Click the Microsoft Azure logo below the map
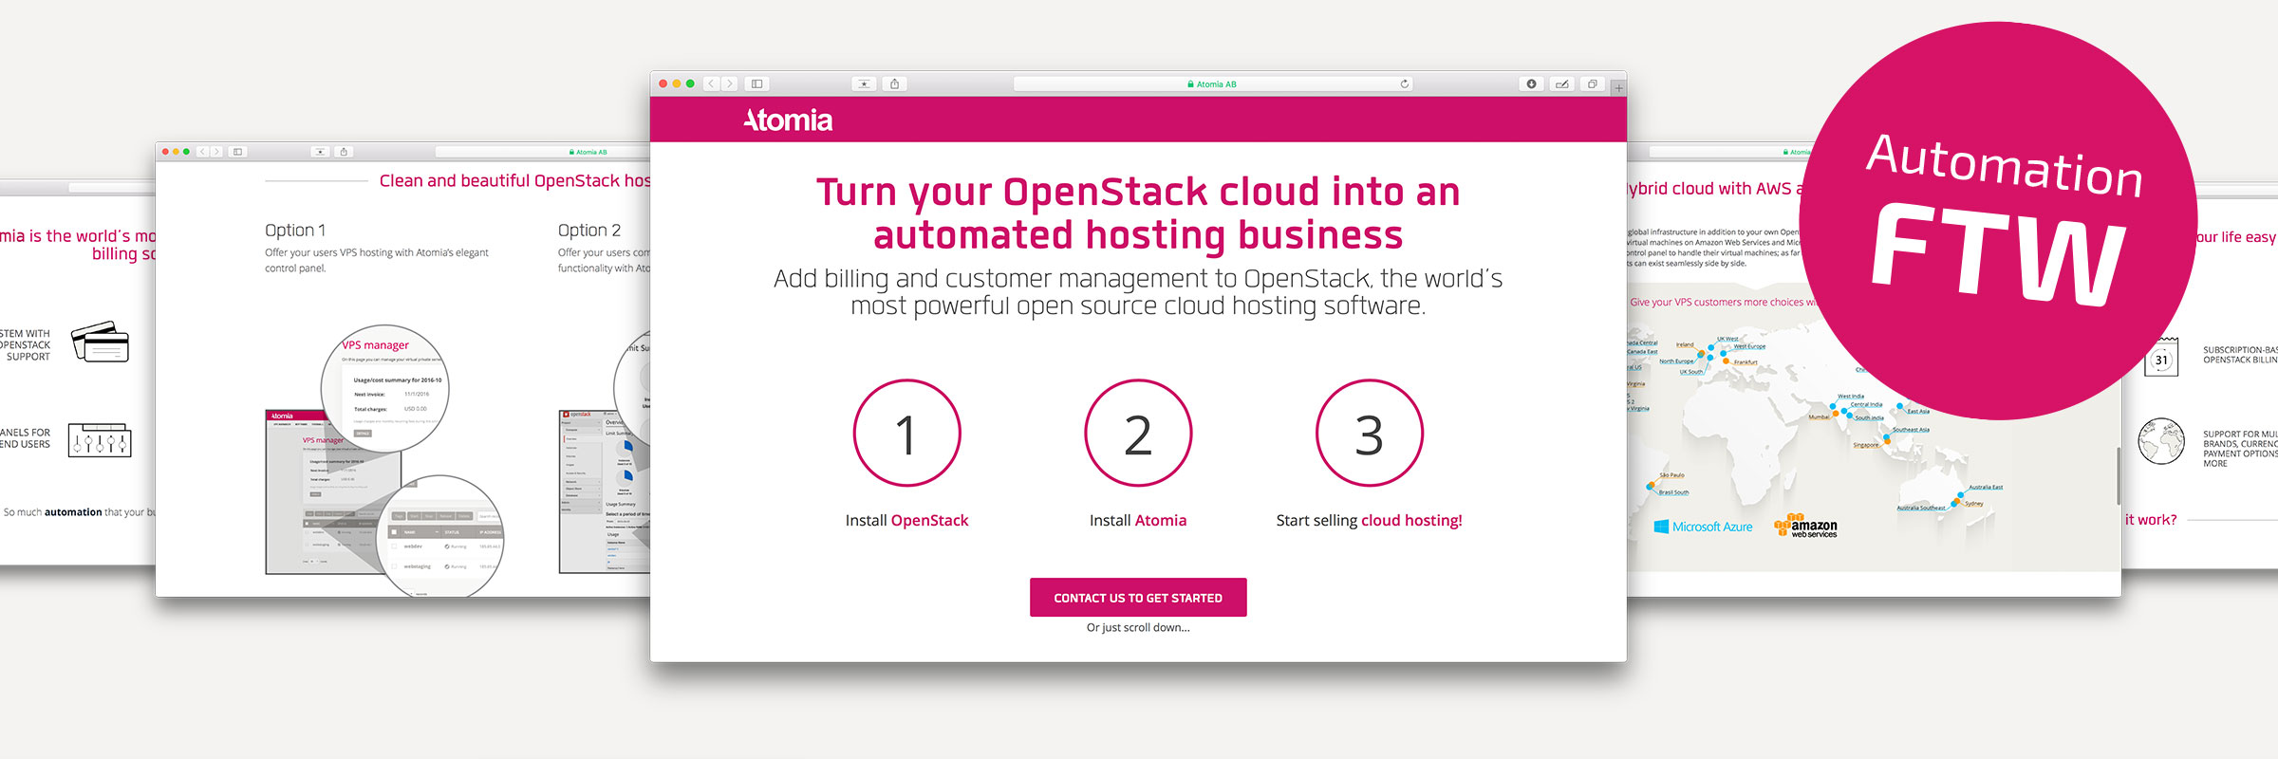 click(x=1703, y=527)
